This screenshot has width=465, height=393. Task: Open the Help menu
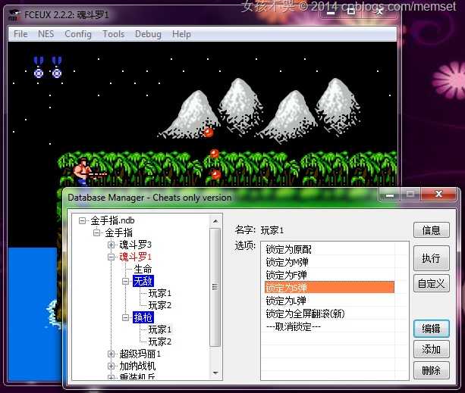(181, 34)
